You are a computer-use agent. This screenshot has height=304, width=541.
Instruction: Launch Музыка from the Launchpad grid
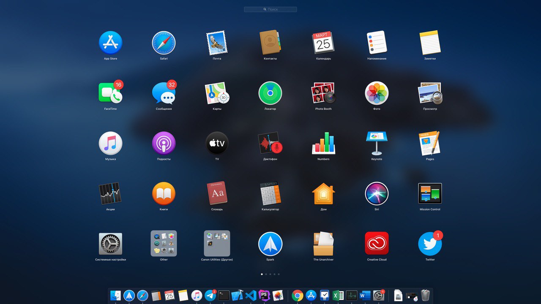click(x=110, y=143)
